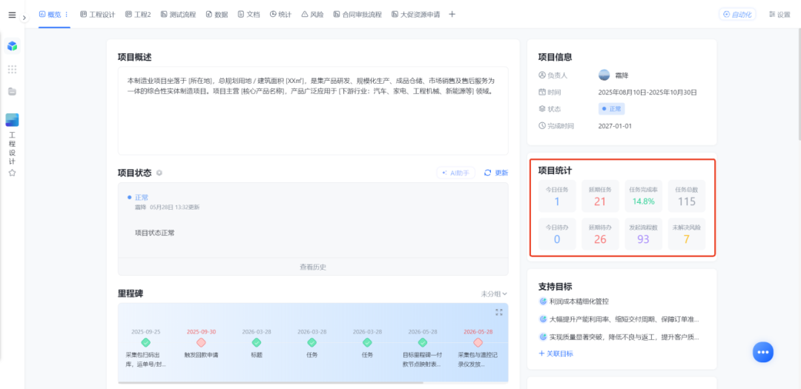801x389 pixels.
Task: Go to the 统计 tab
Action: tap(280, 14)
